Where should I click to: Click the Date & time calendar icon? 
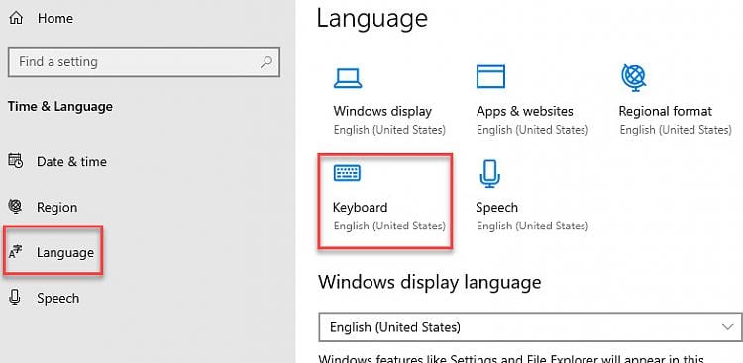16,161
